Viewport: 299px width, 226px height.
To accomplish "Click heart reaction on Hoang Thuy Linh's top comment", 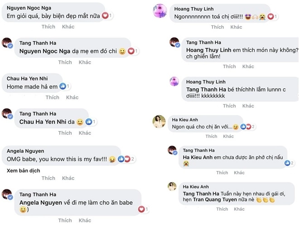I will pos(270,16).
